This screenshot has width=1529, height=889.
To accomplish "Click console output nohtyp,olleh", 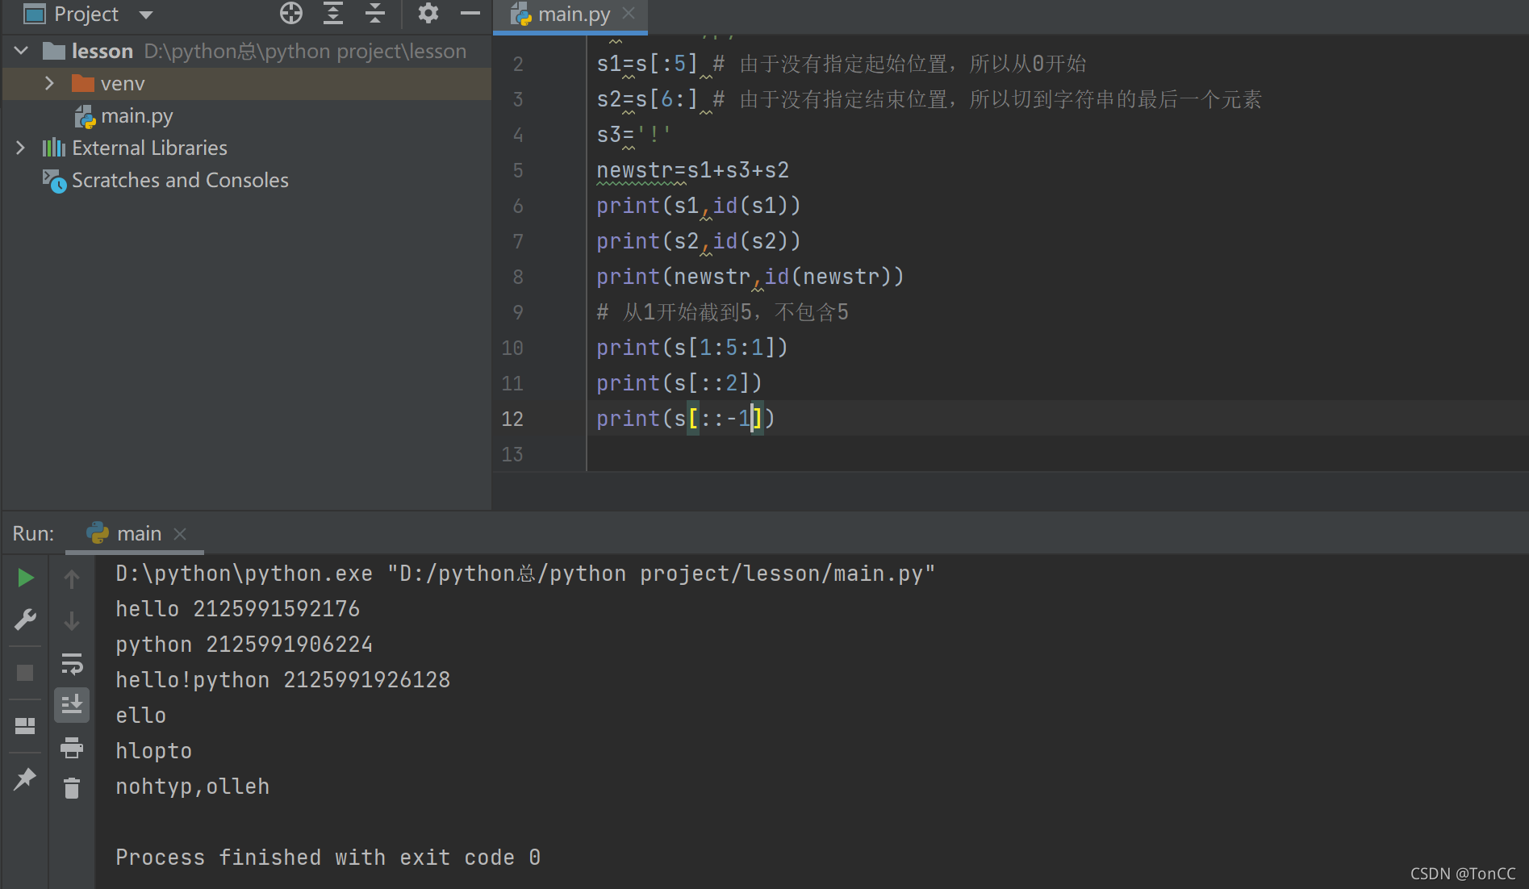I will pos(193,787).
